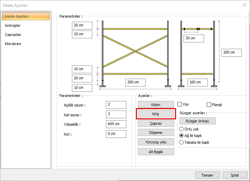Enable the Yön checkbox
This screenshot has height=181, width=250.
pos(180,104)
